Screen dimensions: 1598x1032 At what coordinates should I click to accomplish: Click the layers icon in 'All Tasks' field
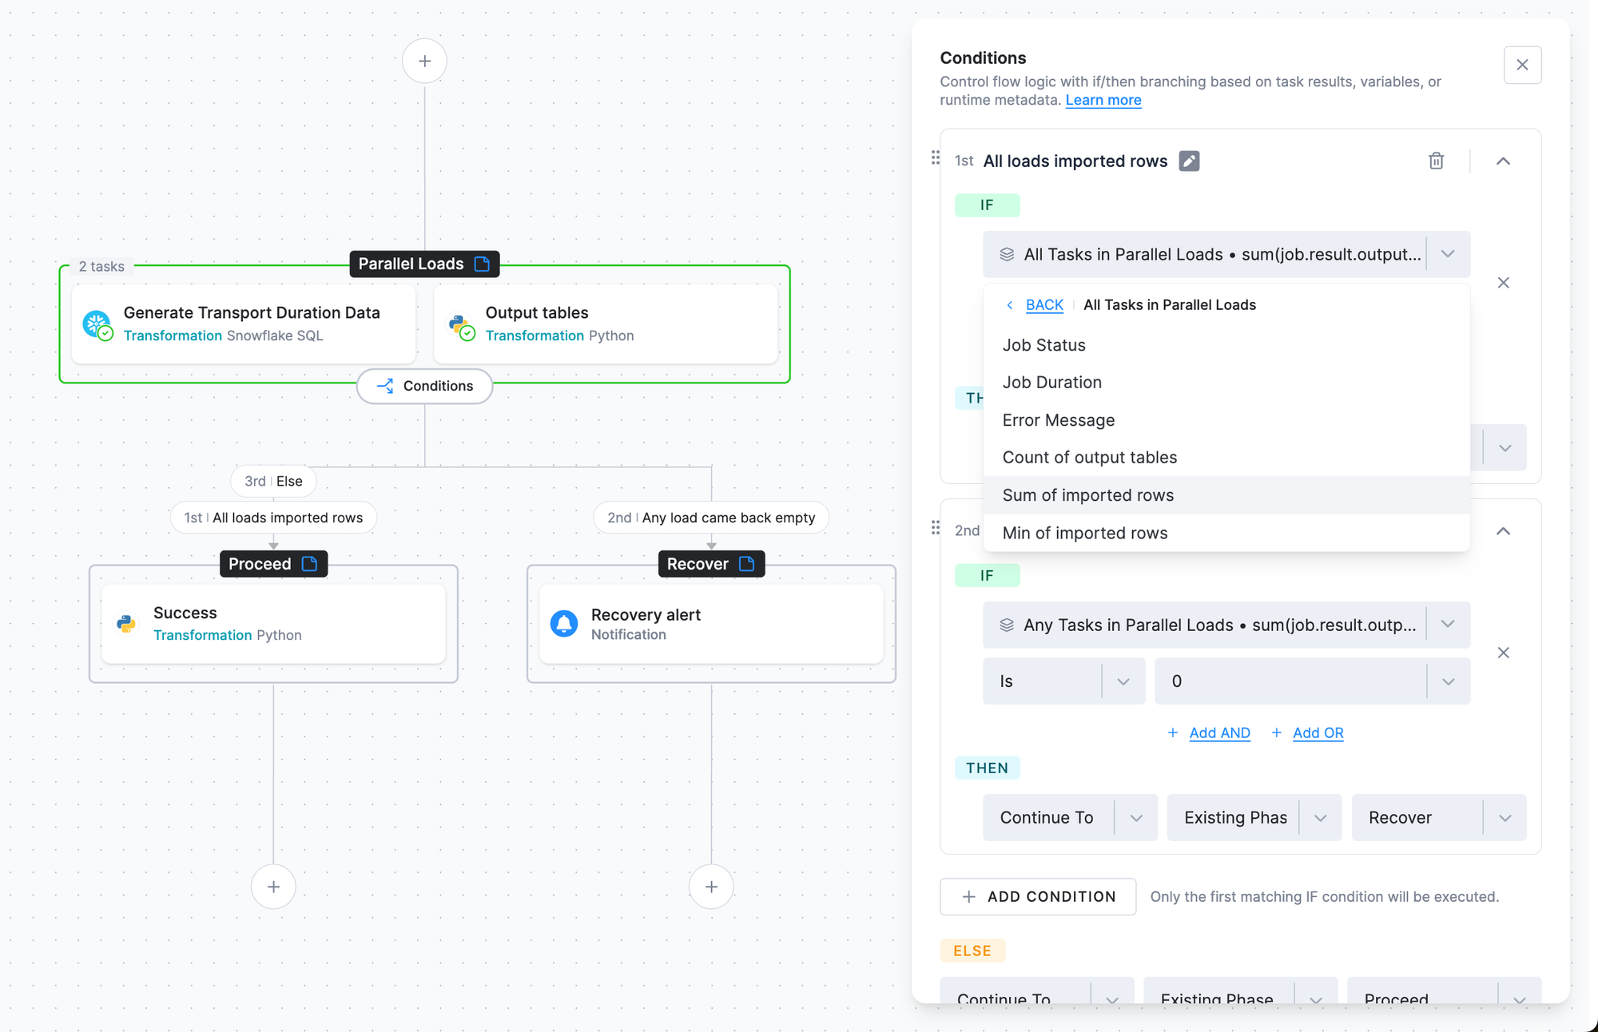tap(1007, 255)
